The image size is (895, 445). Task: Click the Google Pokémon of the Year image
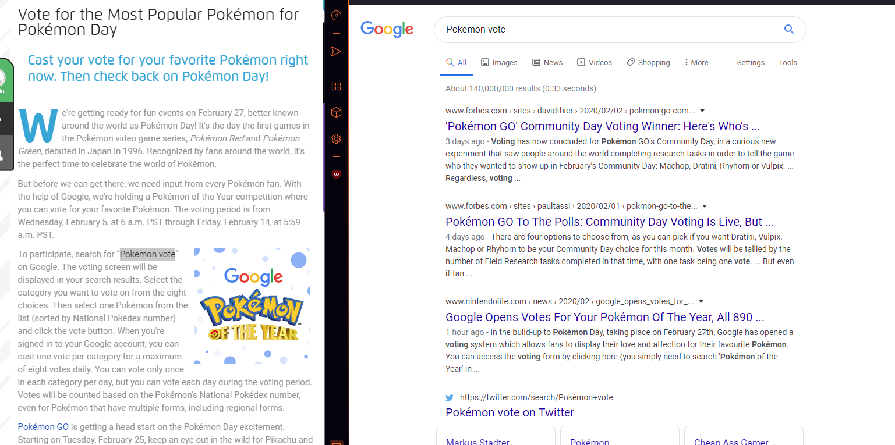(252, 306)
